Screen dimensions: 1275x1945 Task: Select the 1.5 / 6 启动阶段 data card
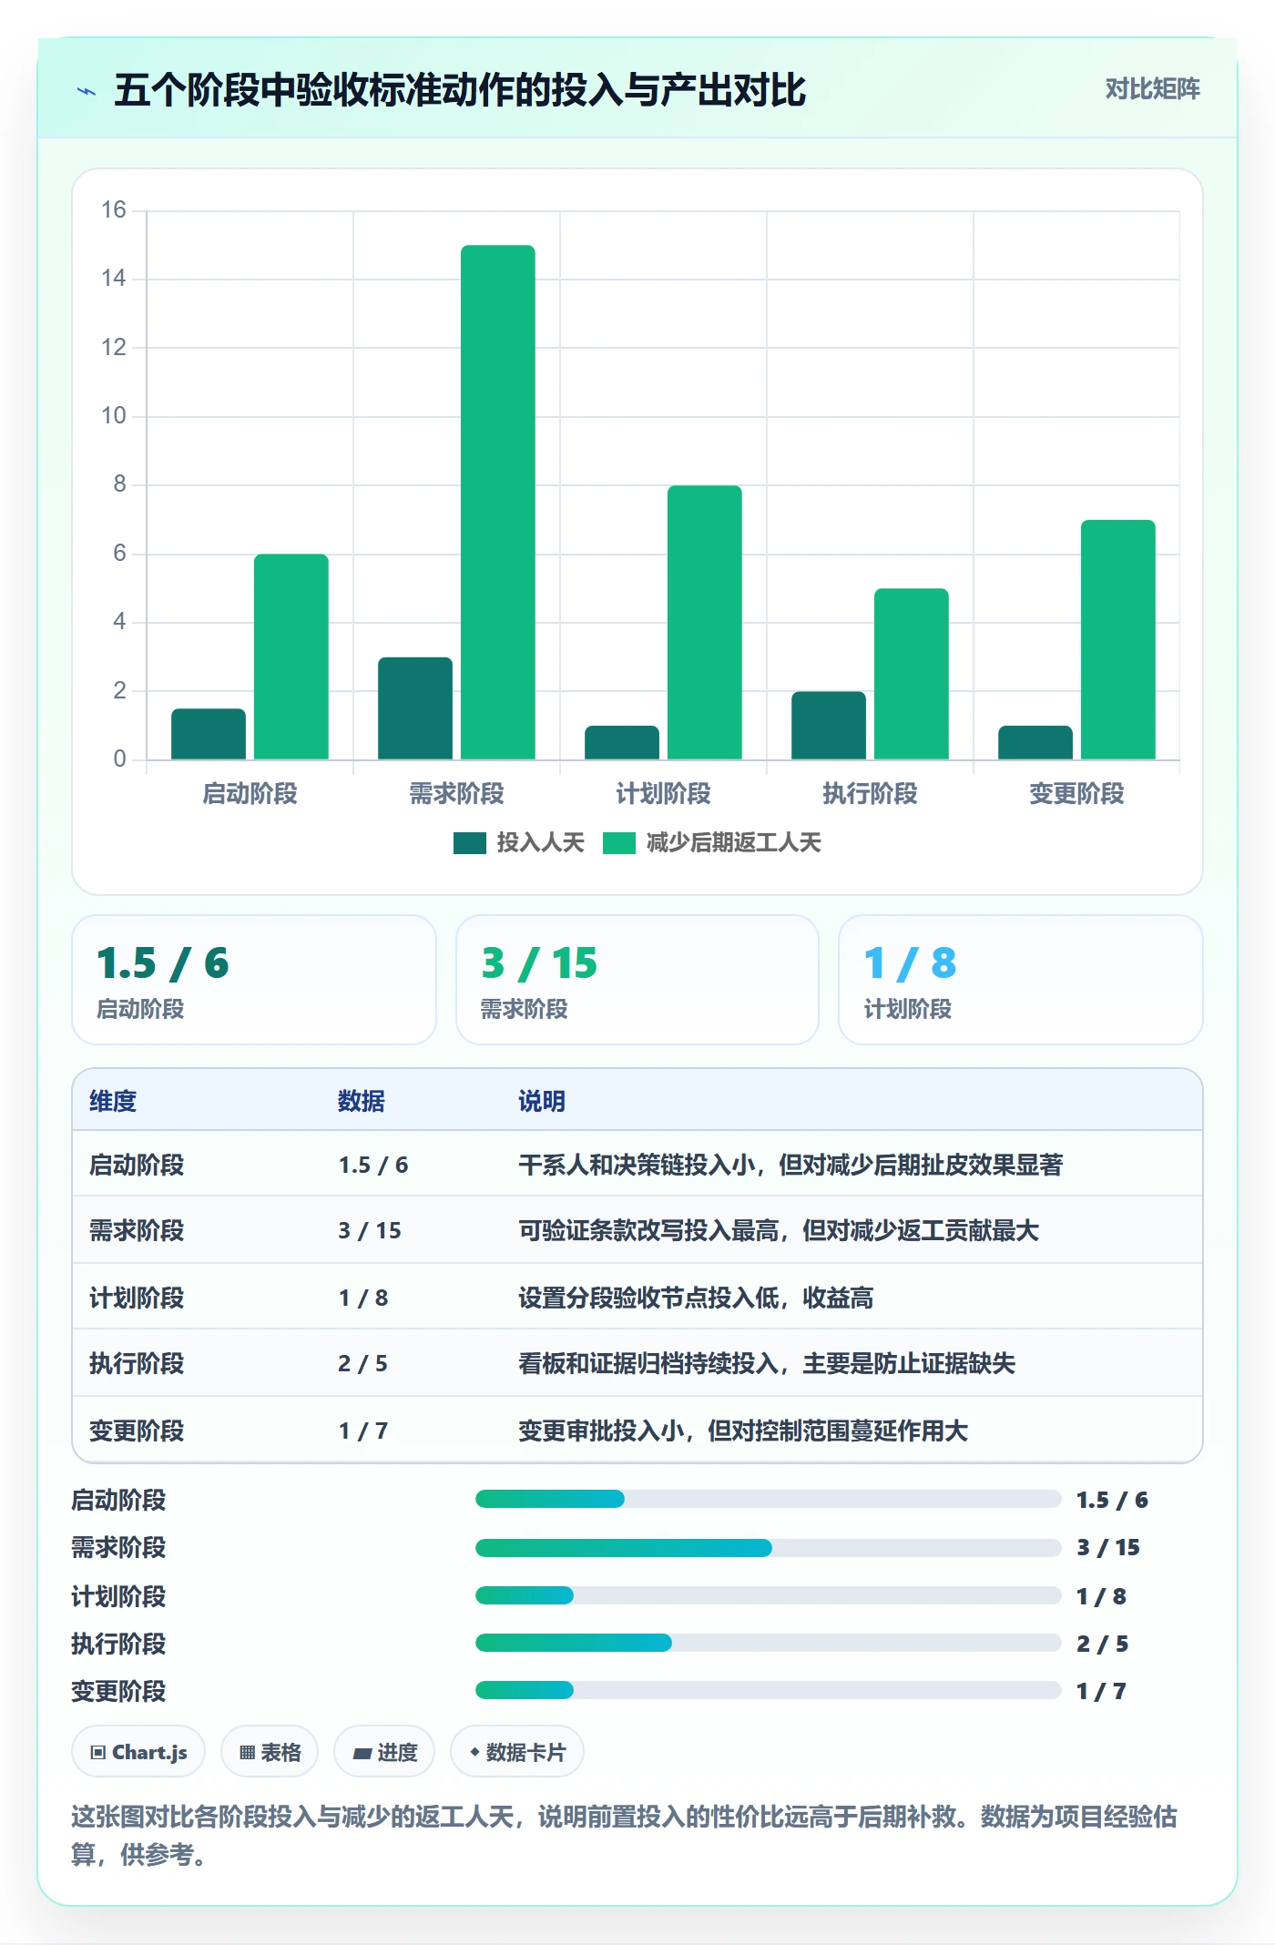254,980
